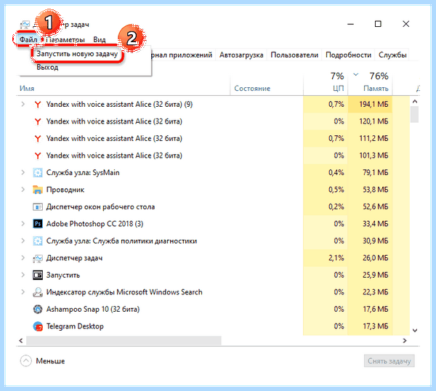Click the 17,3 МБ memory value

[375, 326]
